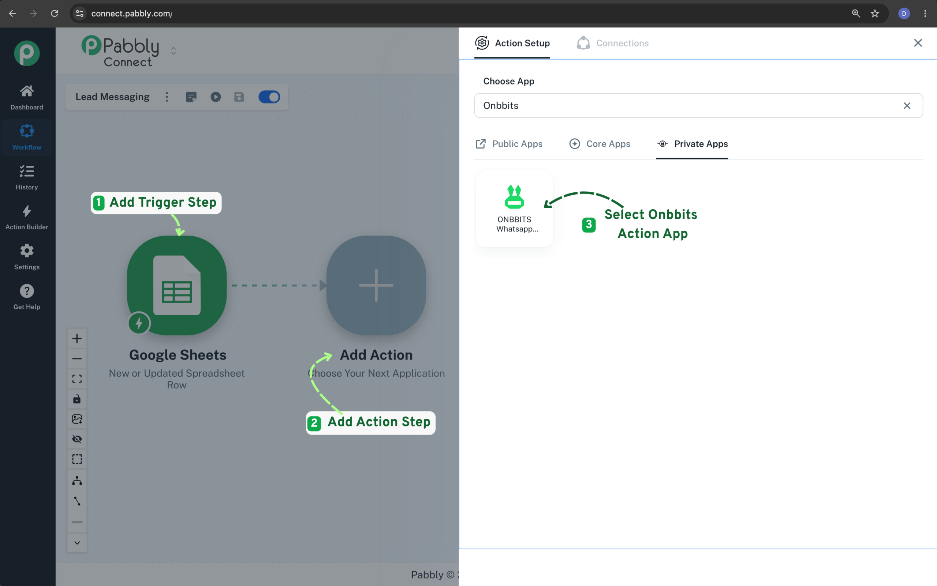Switch to the Public Apps tab
Image resolution: width=937 pixels, height=586 pixels.
point(509,144)
